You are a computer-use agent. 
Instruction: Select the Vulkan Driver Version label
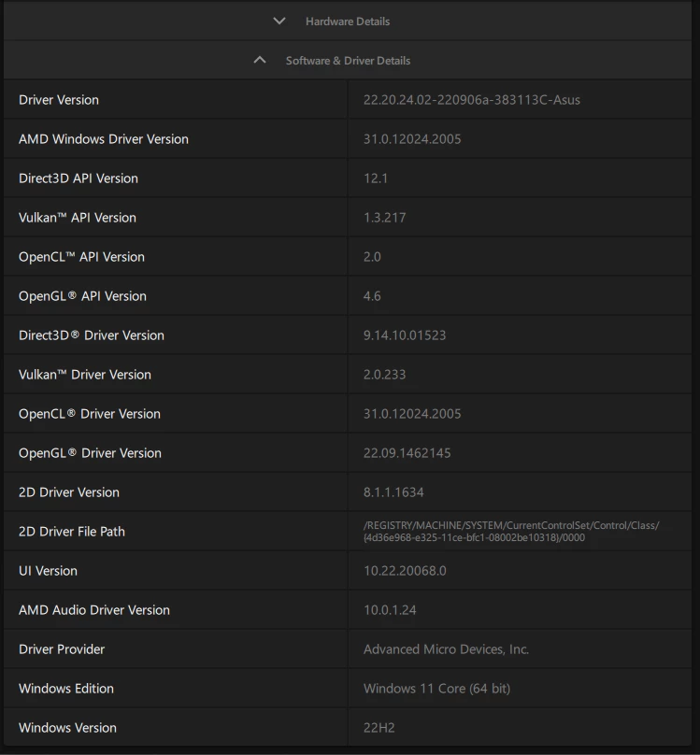click(x=85, y=375)
